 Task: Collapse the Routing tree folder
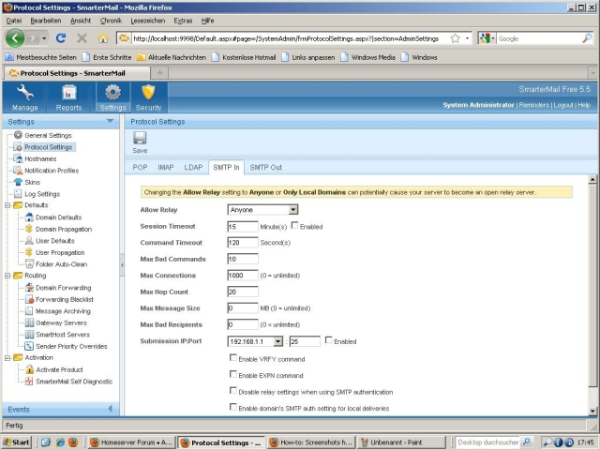tap(7, 276)
